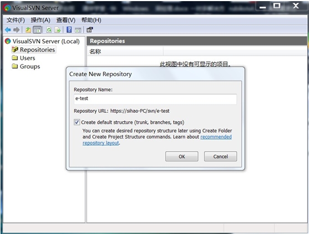Click the Repository URL text https://sihao-PC/svn/e-test
This screenshot has width=309, height=234.
tap(140, 111)
